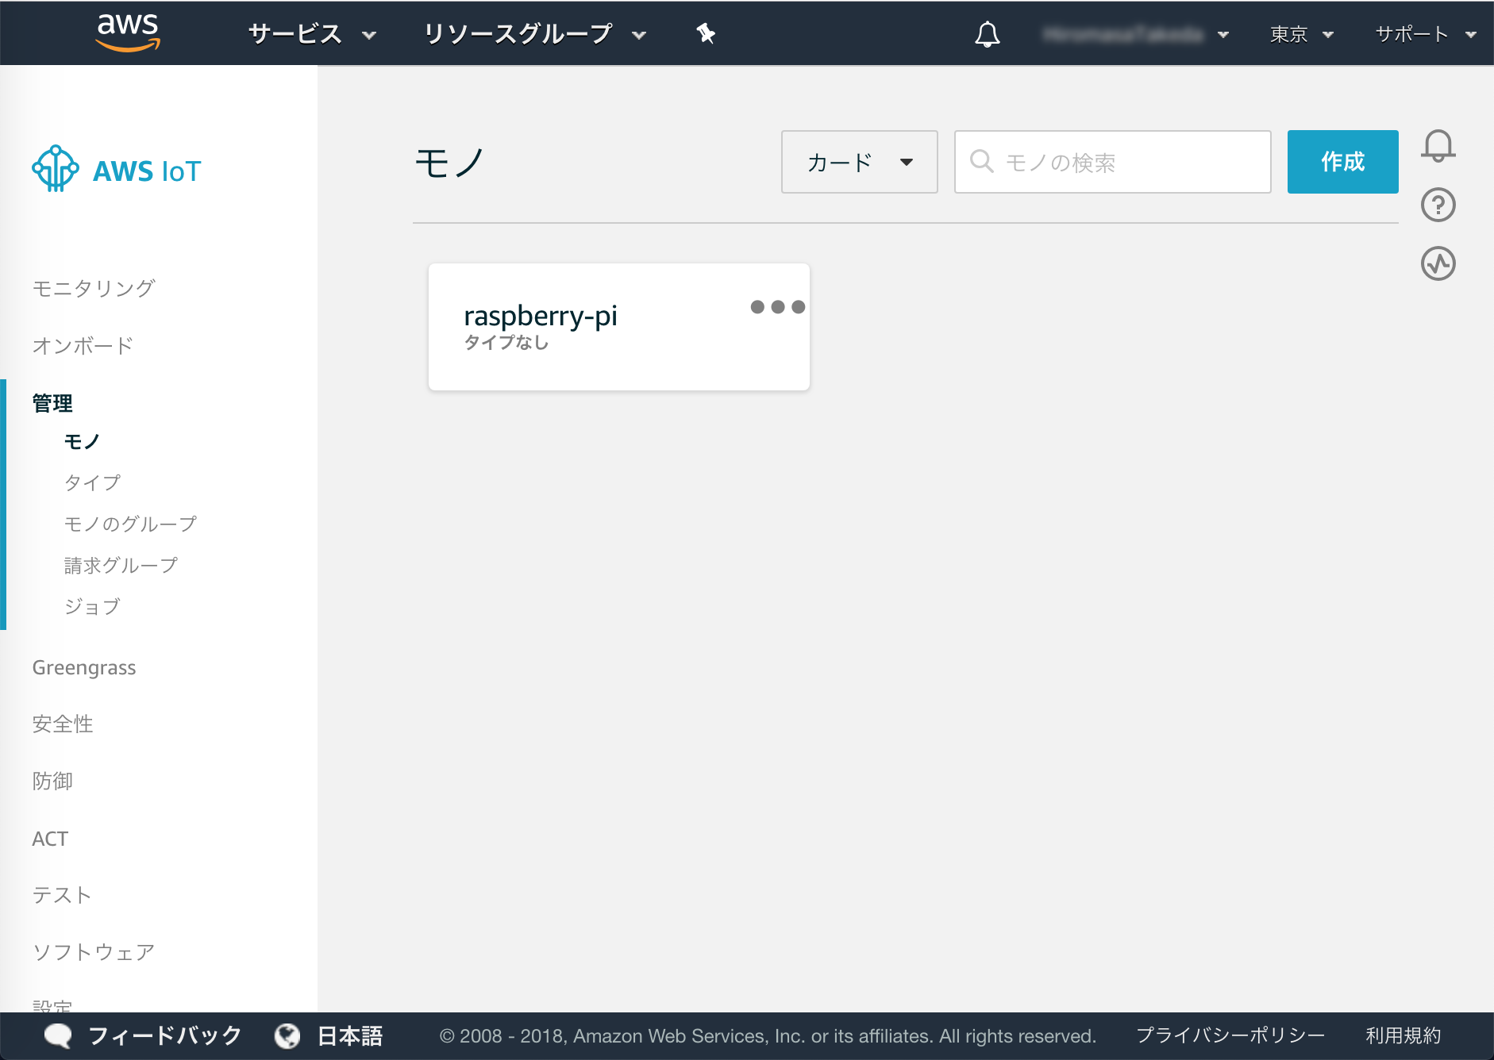Click 日本語 language selector
This screenshot has height=1060, width=1494.
350,1035
